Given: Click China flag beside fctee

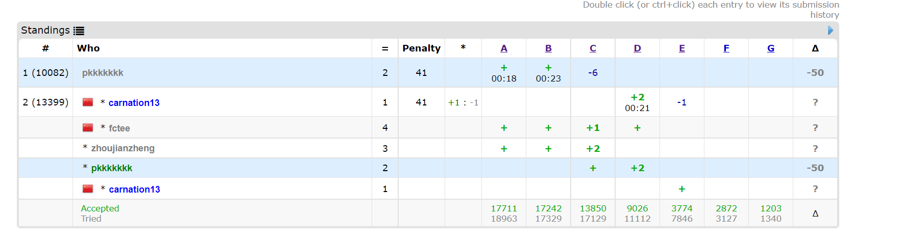Looking at the screenshot, I should (x=88, y=127).
